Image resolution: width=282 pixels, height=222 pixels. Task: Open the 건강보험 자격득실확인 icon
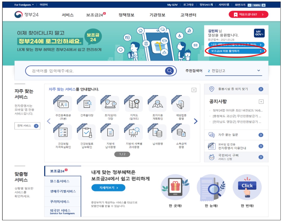tap(63, 132)
